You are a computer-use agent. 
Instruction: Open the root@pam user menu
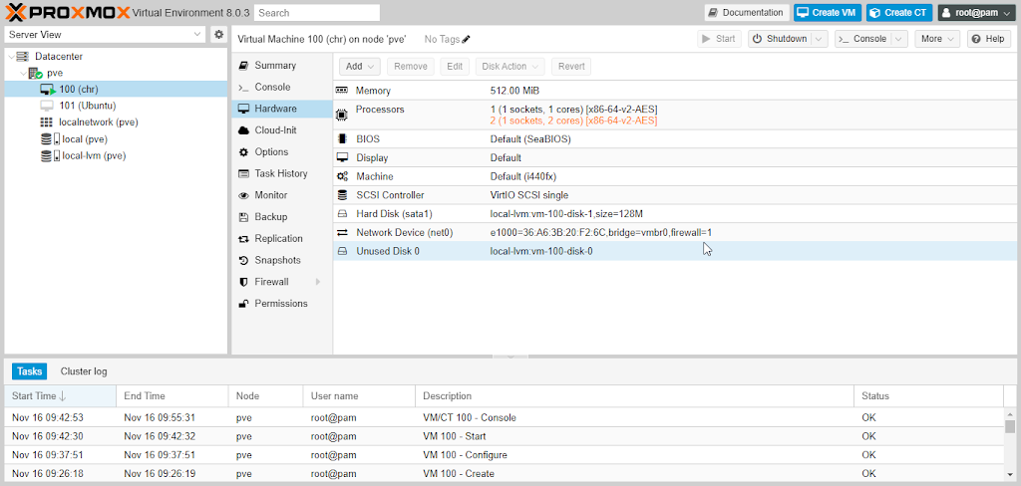[977, 12]
